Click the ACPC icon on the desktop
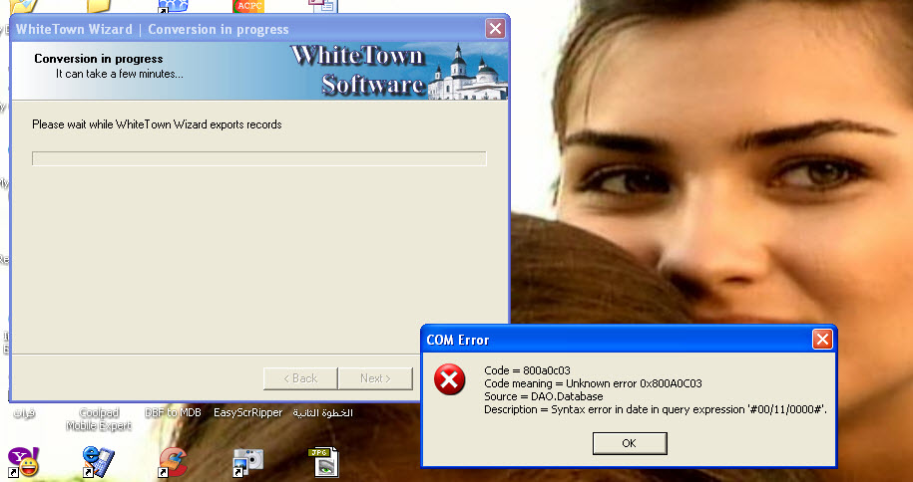The image size is (913, 482). coord(248,6)
